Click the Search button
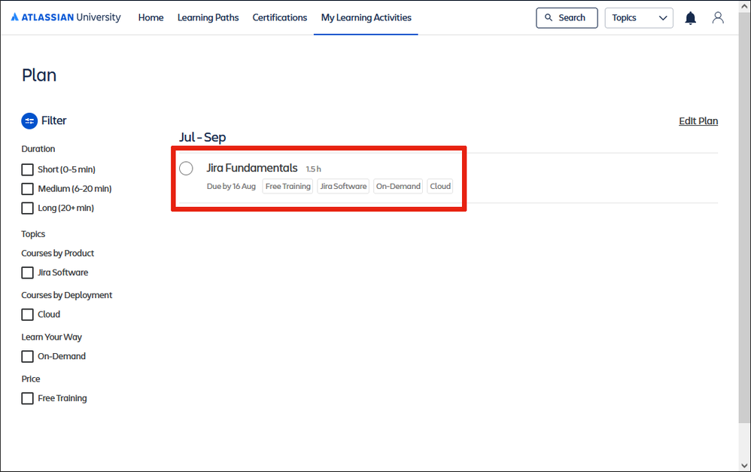Screen dimensions: 751x472 [x=567, y=18]
